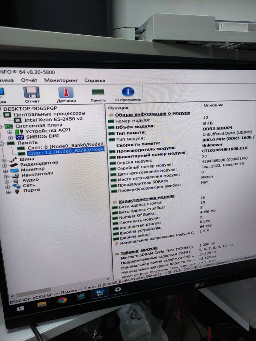Open the Отчёт menu
256x341 pixels.
(29, 80)
